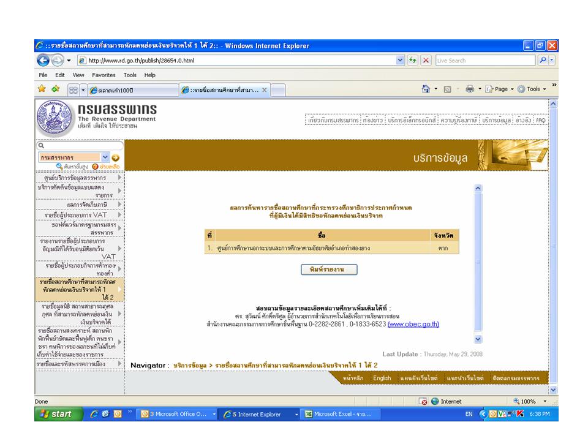Click the Refresh page icon
The image size is (588, 441).
tap(412, 61)
